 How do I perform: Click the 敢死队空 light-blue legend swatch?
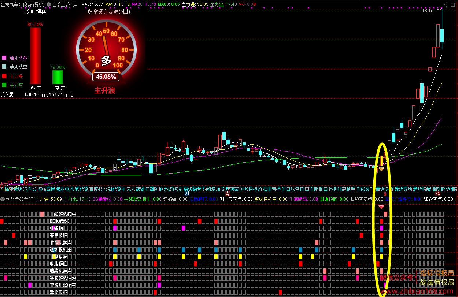click(x=4, y=67)
